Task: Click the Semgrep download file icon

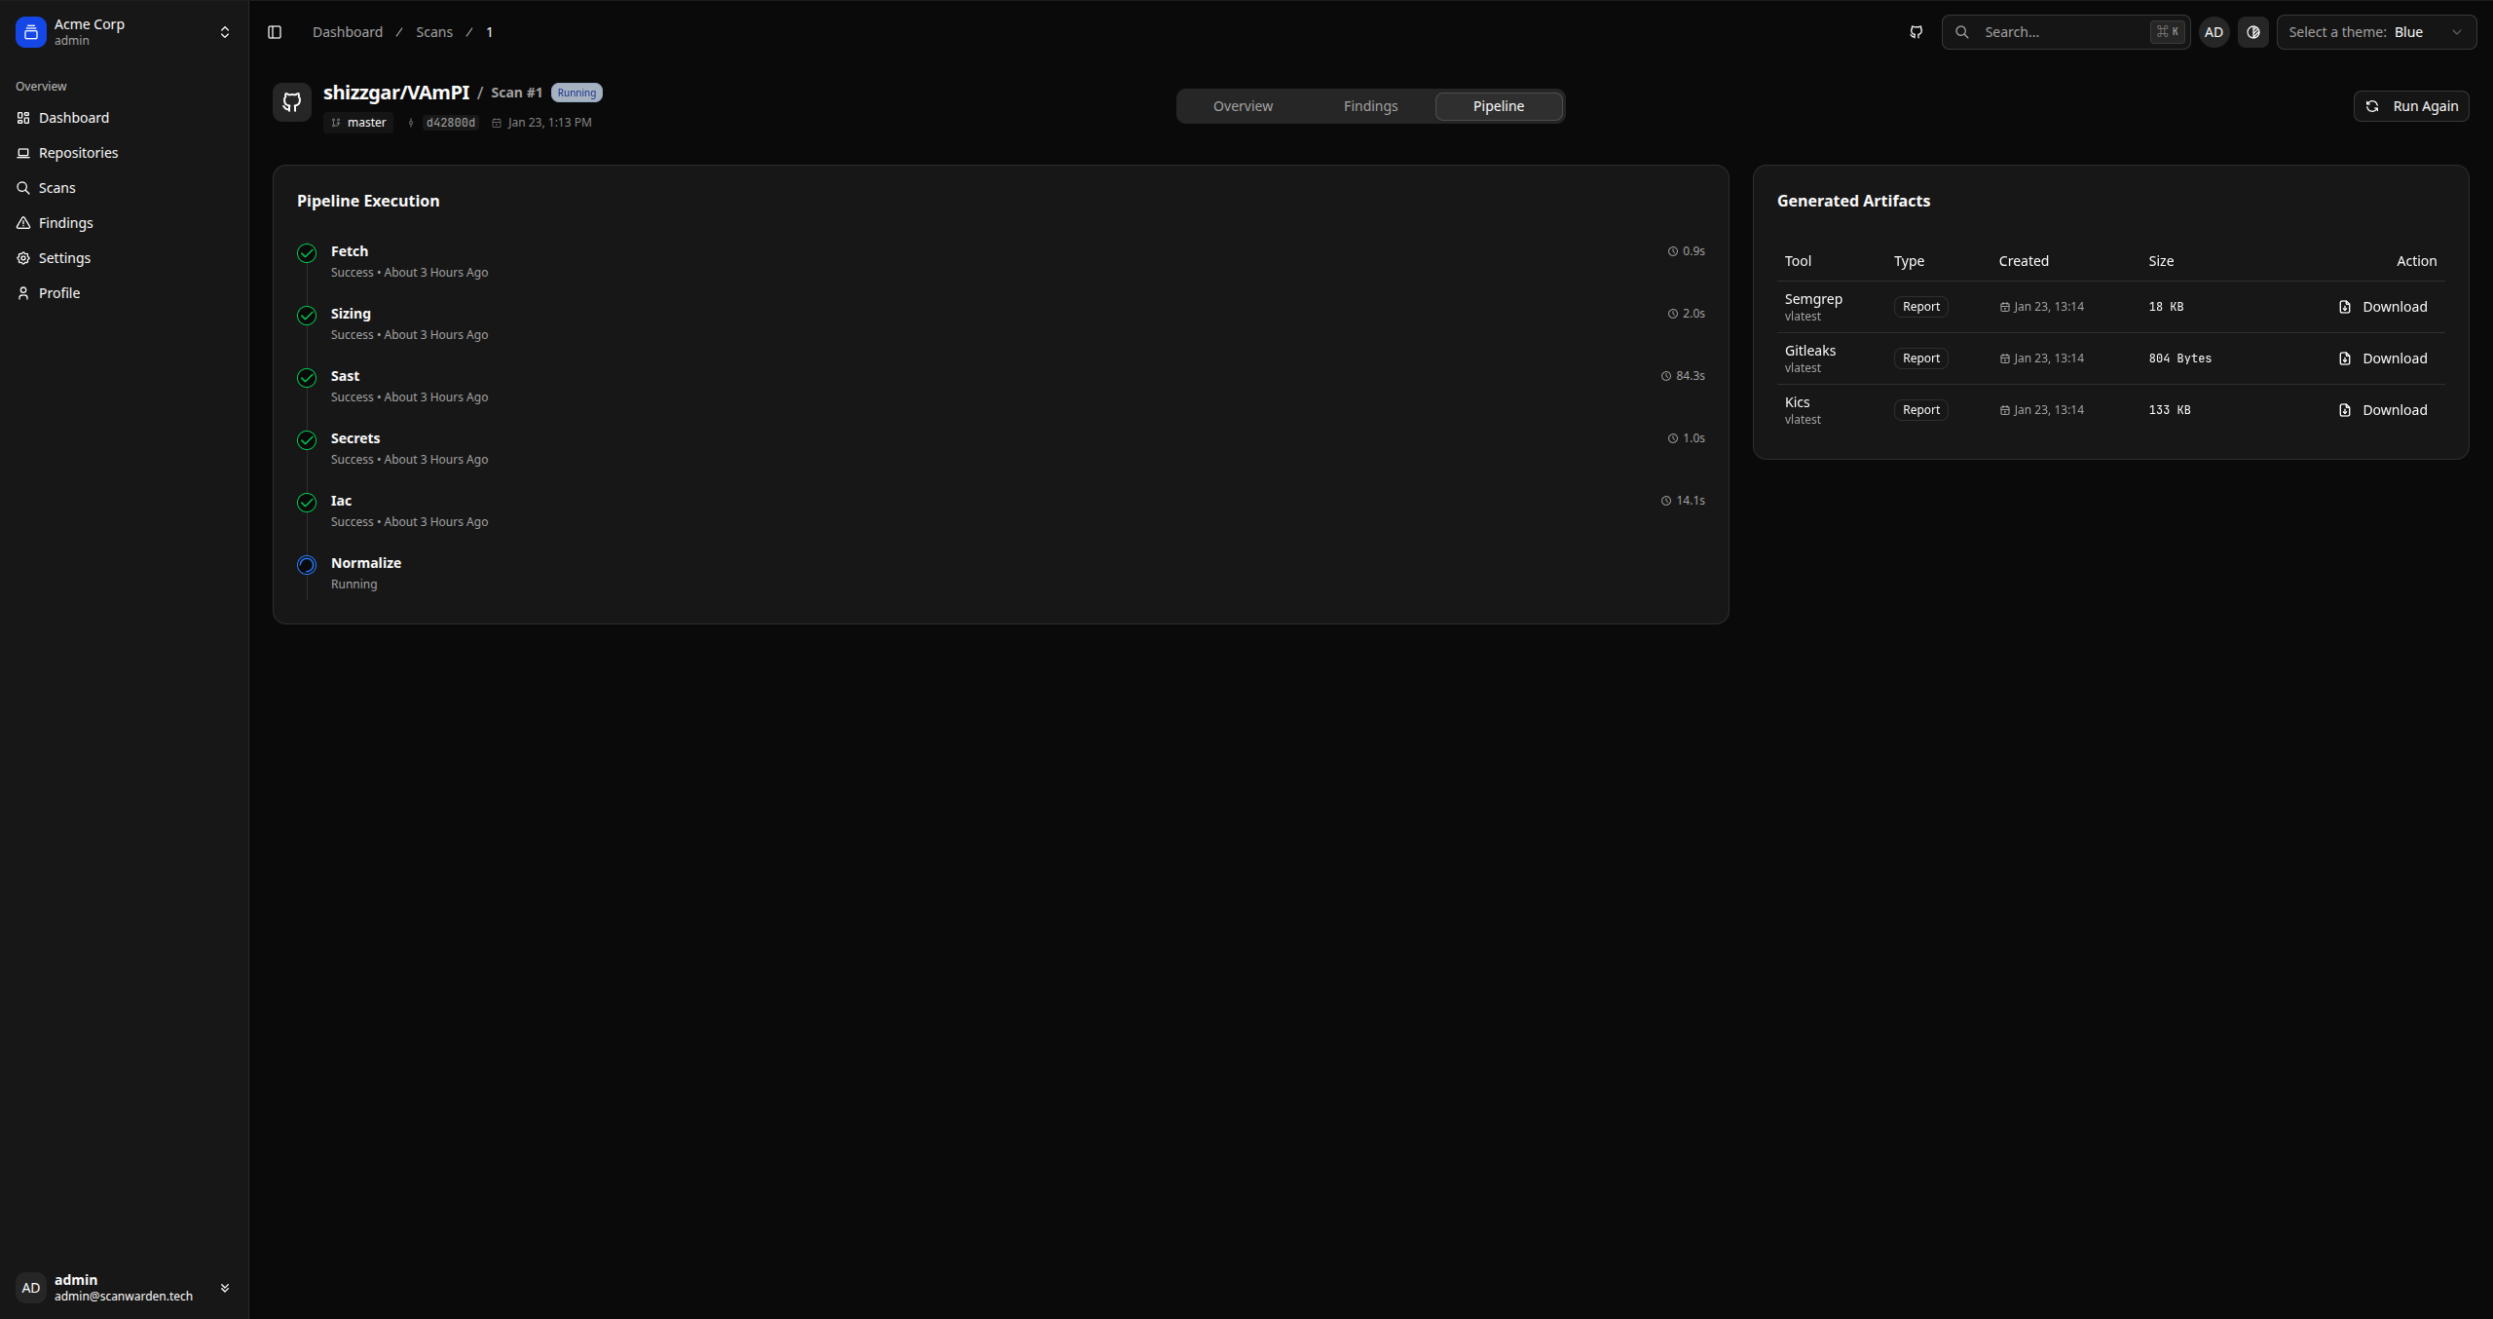Action: pyautogui.click(x=2345, y=307)
